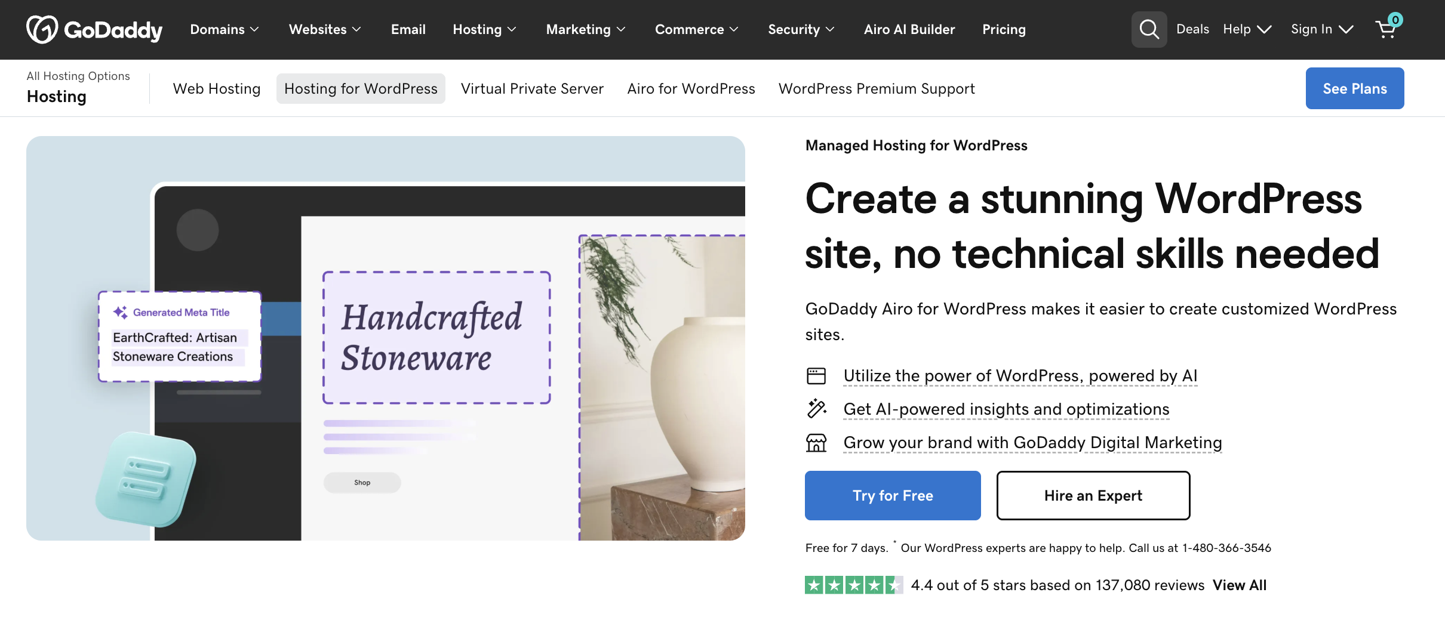Select the Hosting for WordPress tab
The height and width of the screenshot is (617, 1445).
pos(361,88)
